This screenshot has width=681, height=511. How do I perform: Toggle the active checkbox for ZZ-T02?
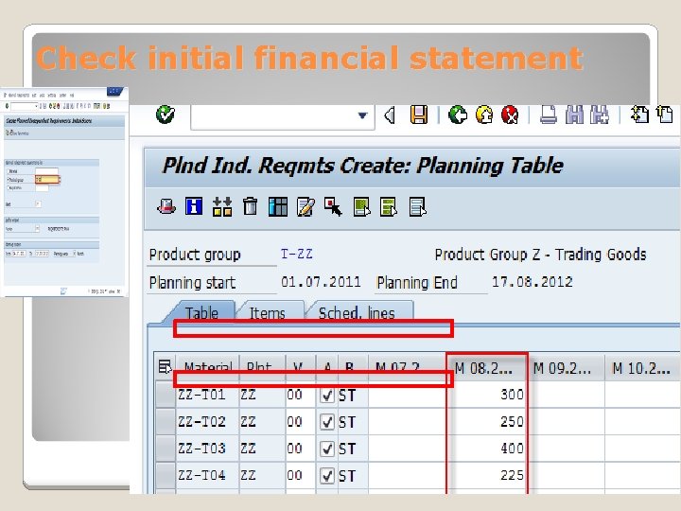[327, 422]
